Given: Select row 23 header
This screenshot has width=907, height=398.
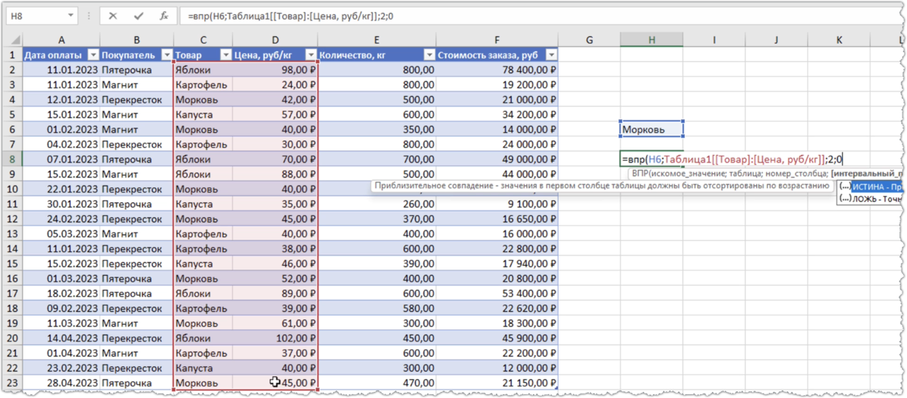Looking at the screenshot, I should (13, 383).
